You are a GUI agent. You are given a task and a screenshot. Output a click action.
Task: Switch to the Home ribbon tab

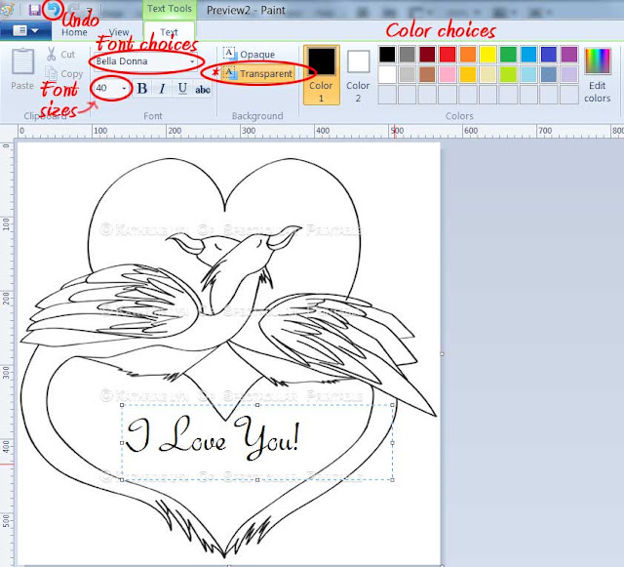pos(74,32)
